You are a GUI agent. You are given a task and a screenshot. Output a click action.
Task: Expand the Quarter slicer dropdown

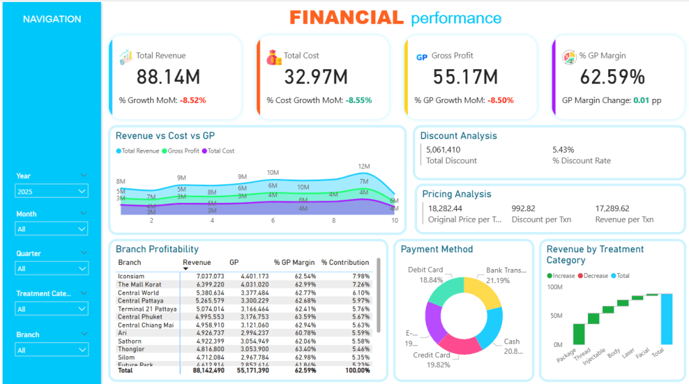point(52,269)
